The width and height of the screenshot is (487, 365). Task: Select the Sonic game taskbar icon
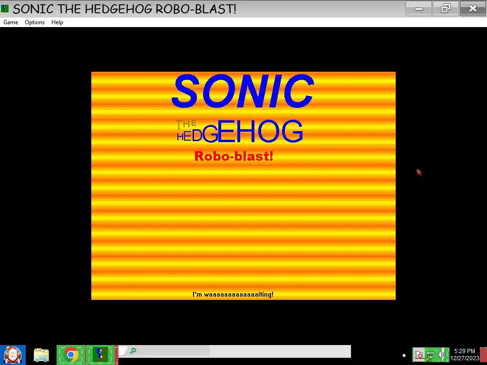pyautogui.click(x=100, y=355)
